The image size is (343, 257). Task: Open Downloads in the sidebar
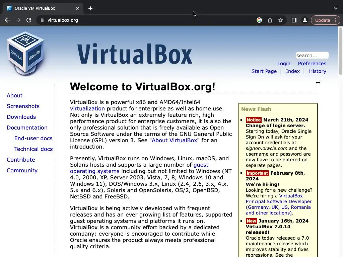click(21, 117)
